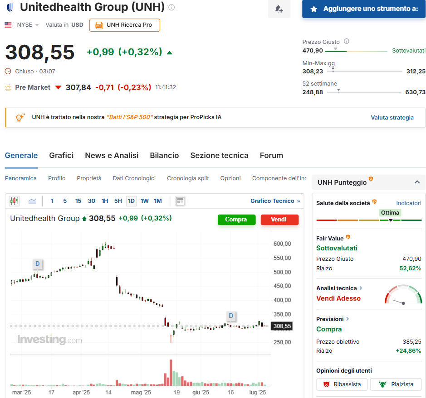Select the 5 minute chart interval
The width and height of the screenshot is (426, 398).
pos(65,201)
